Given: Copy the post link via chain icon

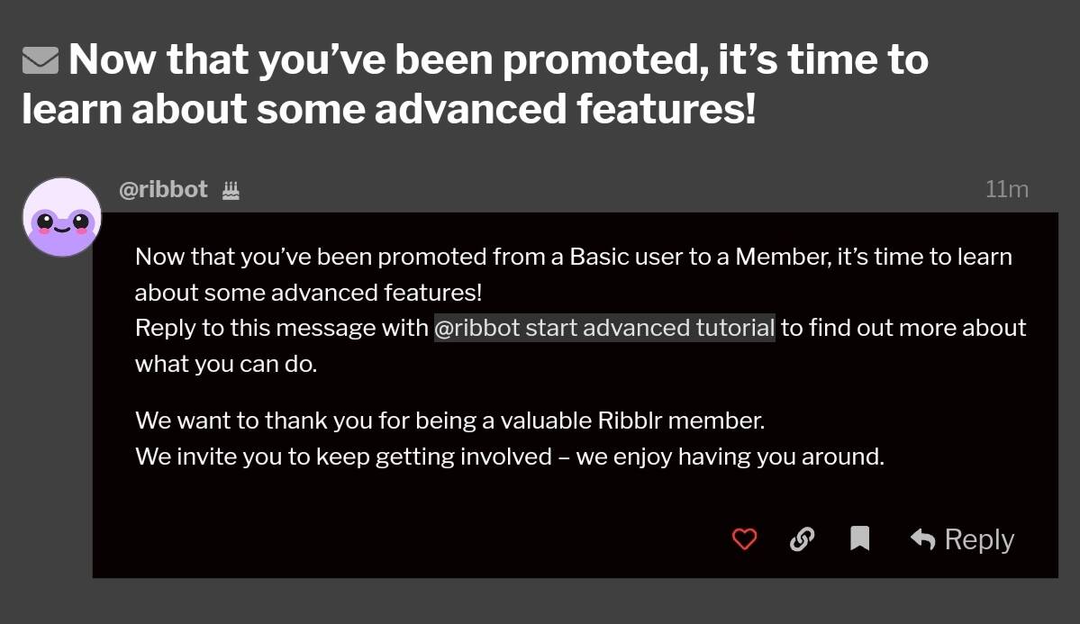Looking at the screenshot, I should (802, 538).
